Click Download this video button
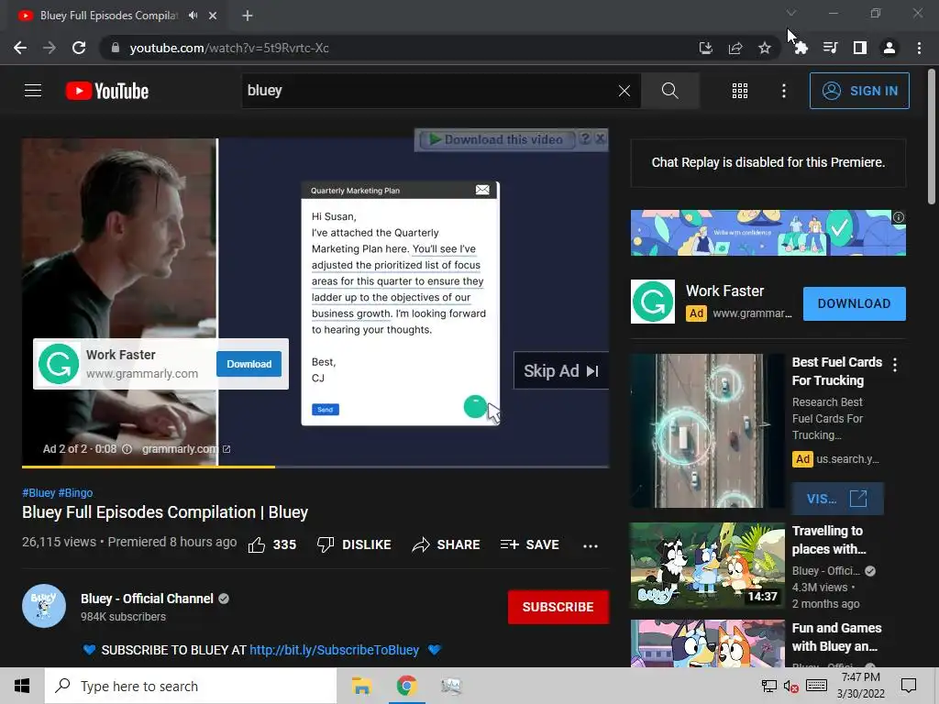Image resolution: width=939 pixels, height=704 pixels. pyautogui.click(x=496, y=139)
